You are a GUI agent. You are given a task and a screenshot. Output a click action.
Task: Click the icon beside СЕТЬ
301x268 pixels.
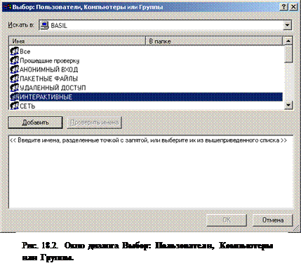[14, 106]
